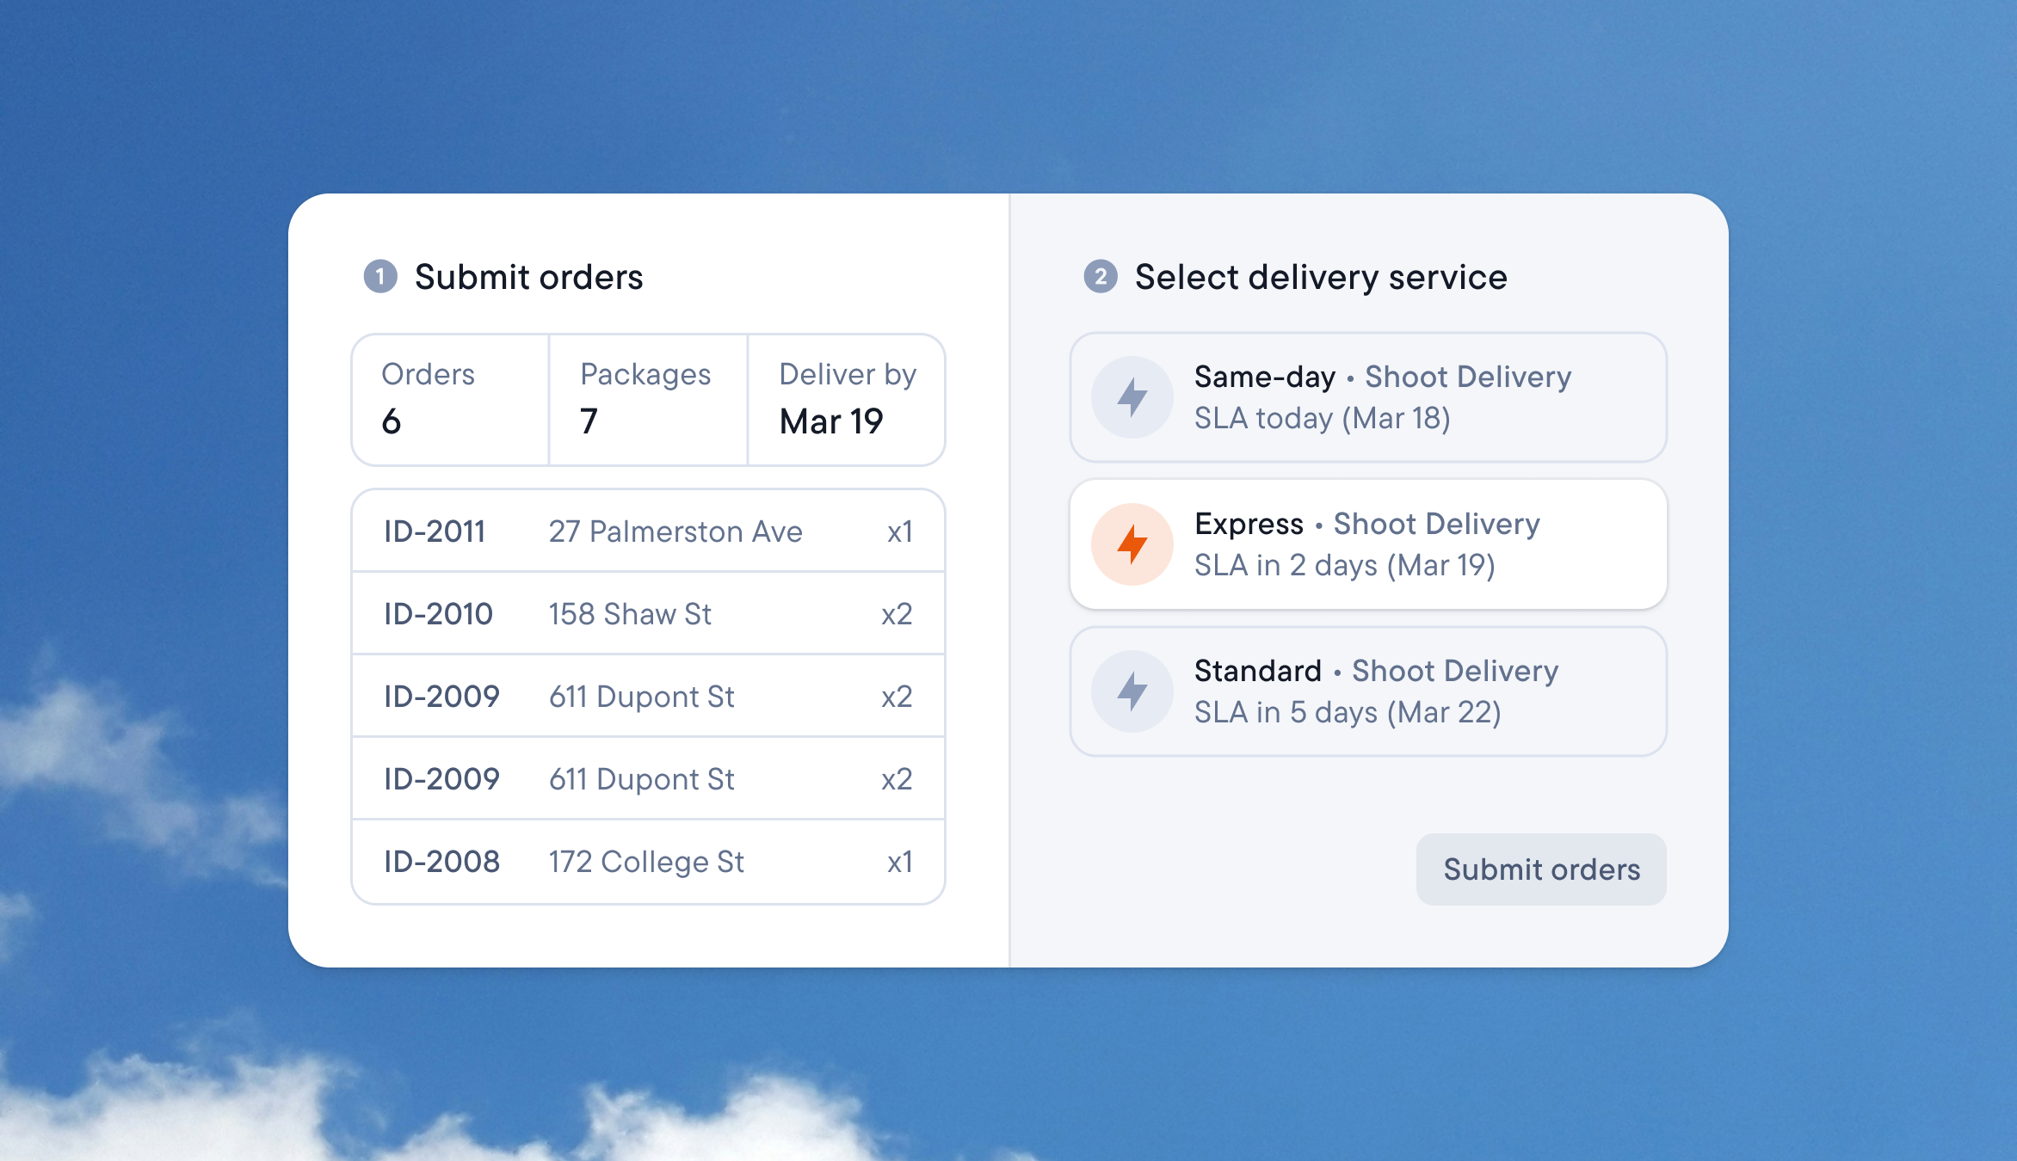Choose Standard Shoot Delivery option
2017x1161 pixels.
coord(1368,691)
